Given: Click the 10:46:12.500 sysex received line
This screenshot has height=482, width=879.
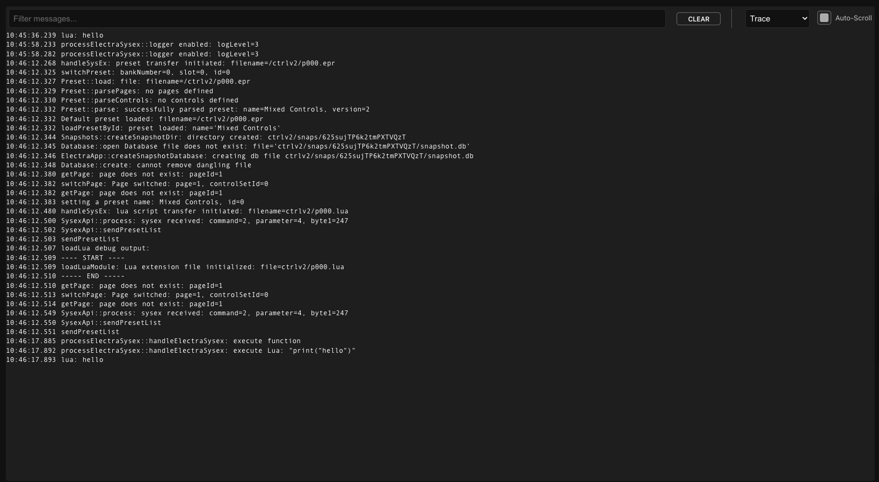Looking at the screenshot, I should tap(177, 221).
